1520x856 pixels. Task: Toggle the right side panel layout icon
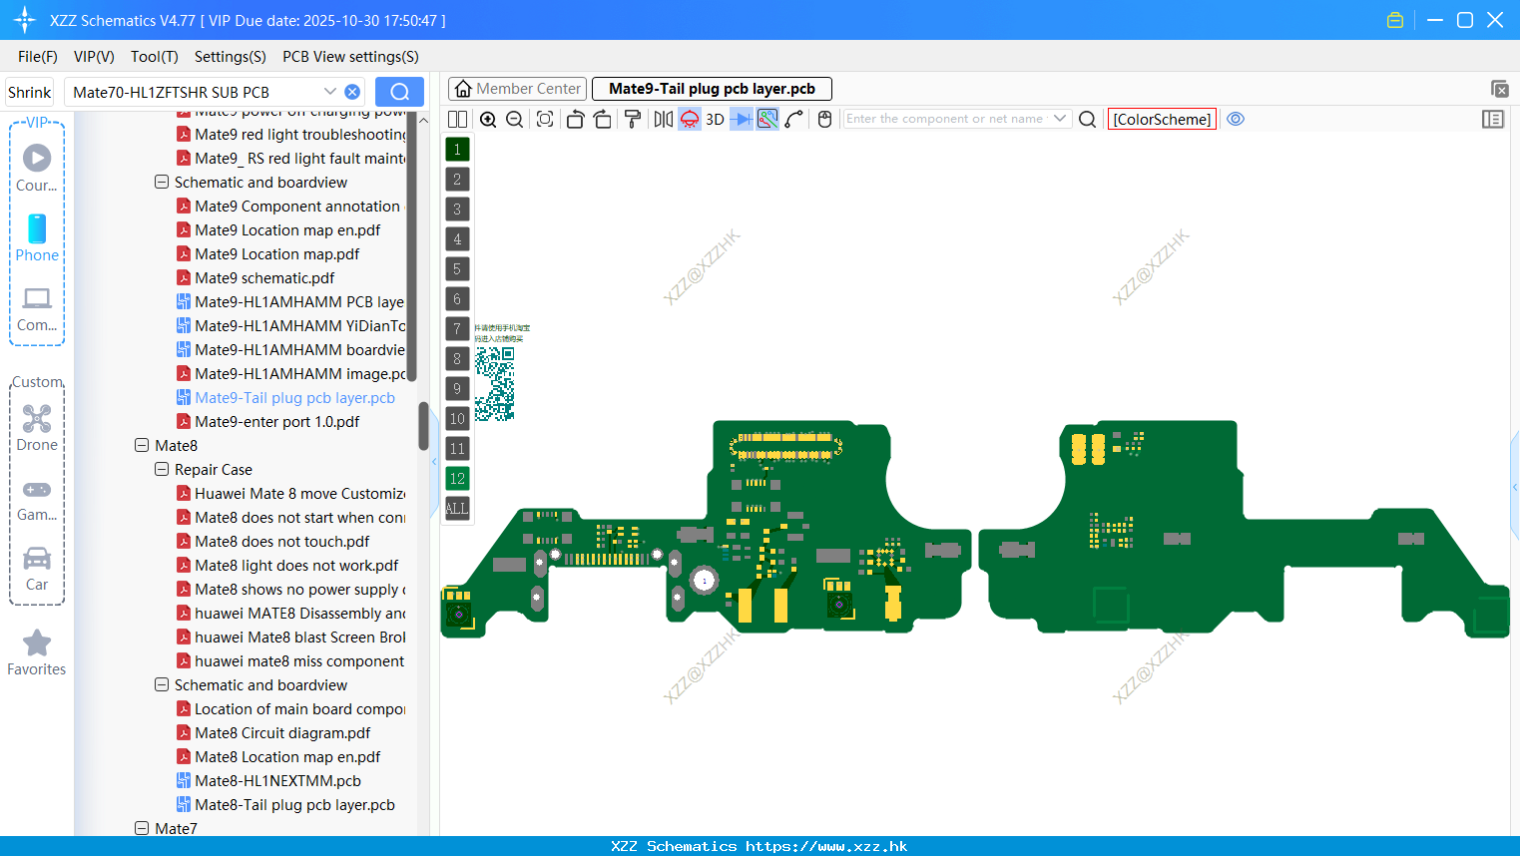tap(1493, 120)
